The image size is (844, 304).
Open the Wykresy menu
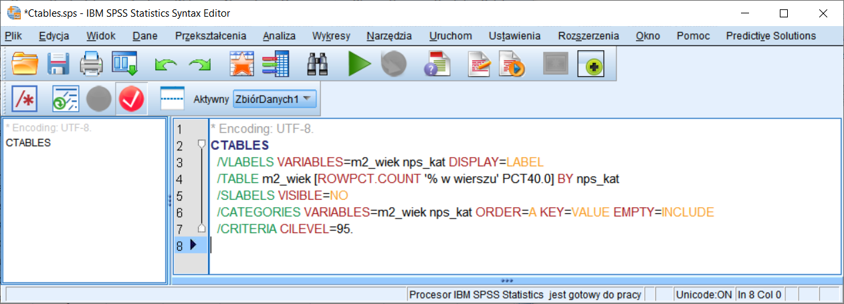(331, 36)
